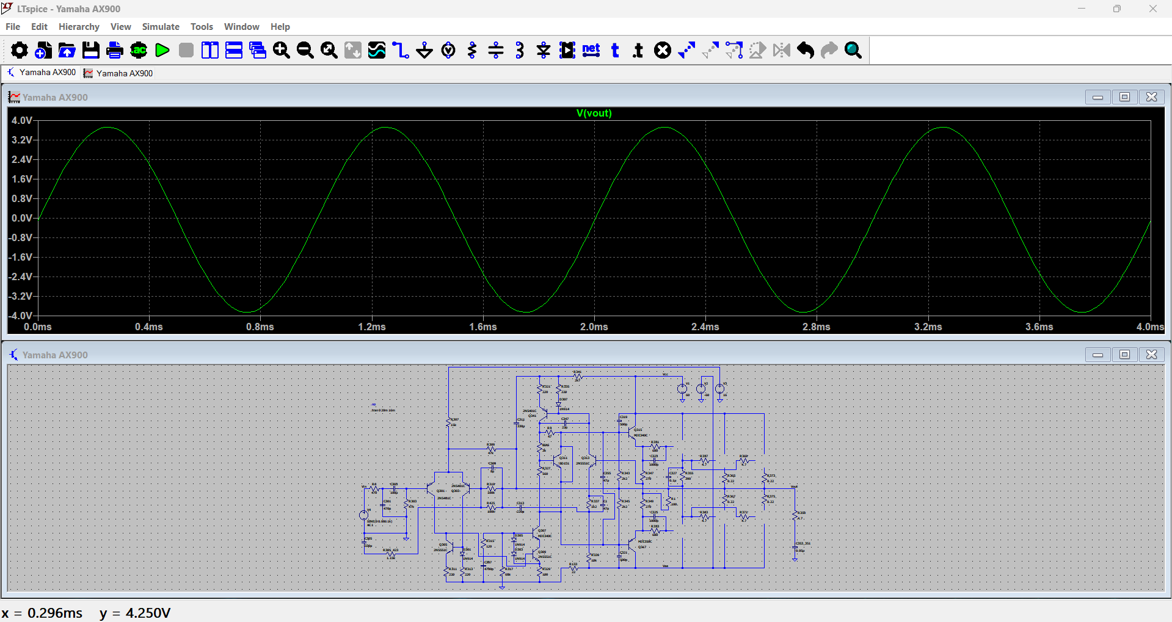Open the Window menu
The width and height of the screenshot is (1172, 622).
pos(241,27)
